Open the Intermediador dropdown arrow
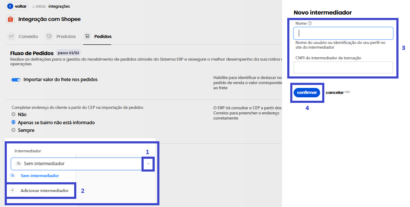The height and width of the screenshot is (207, 410). pyautogui.click(x=148, y=164)
